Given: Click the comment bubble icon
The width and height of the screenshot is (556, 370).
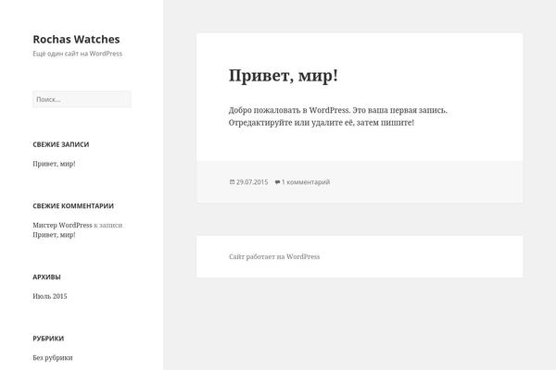Looking at the screenshot, I should [x=277, y=182].
